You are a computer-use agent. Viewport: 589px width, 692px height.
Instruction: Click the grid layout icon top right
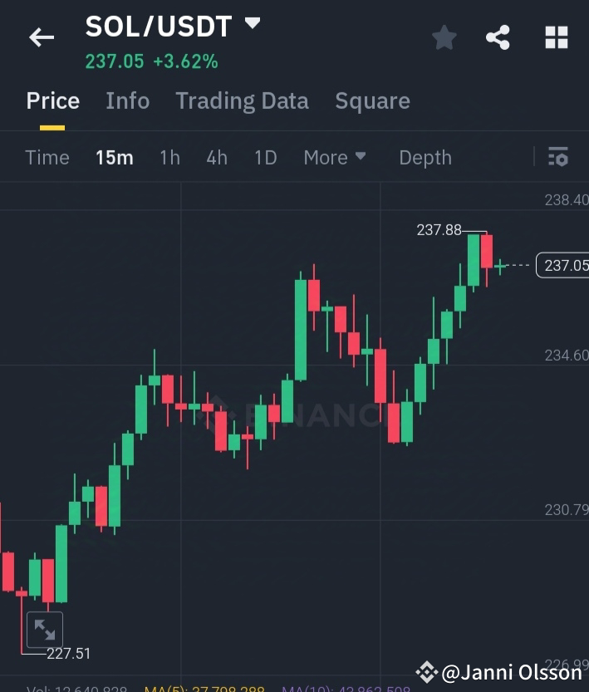click(556, 37)
